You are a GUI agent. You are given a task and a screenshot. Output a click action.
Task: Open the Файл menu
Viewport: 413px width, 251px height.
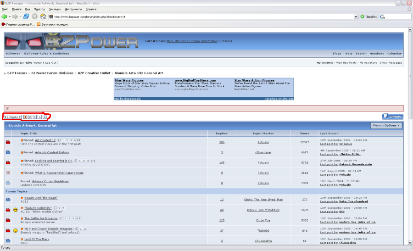pos(5,9)
